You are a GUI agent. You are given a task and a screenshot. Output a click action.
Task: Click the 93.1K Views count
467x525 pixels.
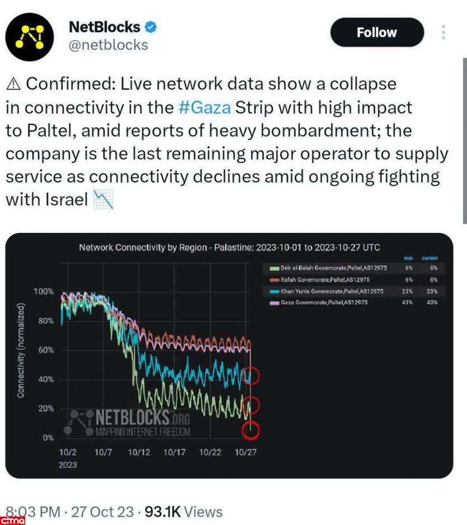tap(183, 512)
